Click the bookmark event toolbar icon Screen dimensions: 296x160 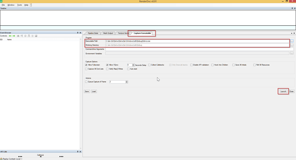click(29, 36)
